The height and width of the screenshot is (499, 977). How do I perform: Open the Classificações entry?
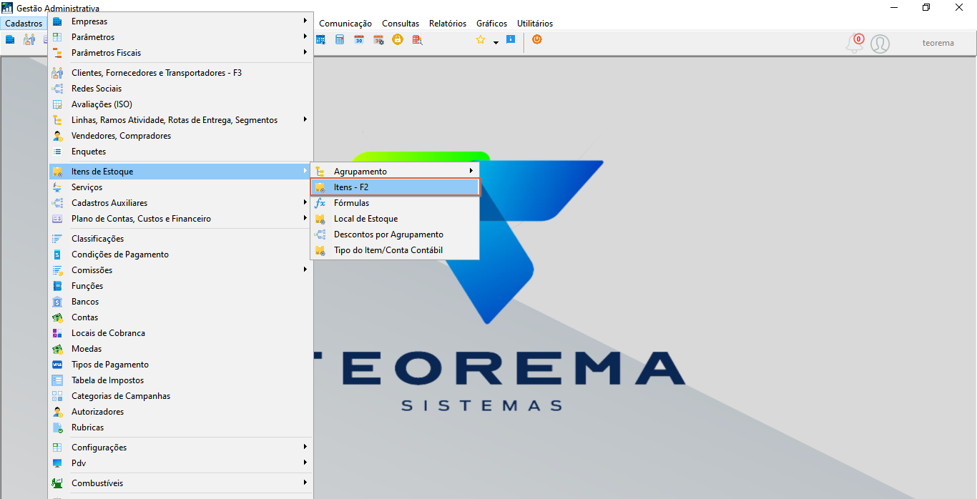pos(180,239)
